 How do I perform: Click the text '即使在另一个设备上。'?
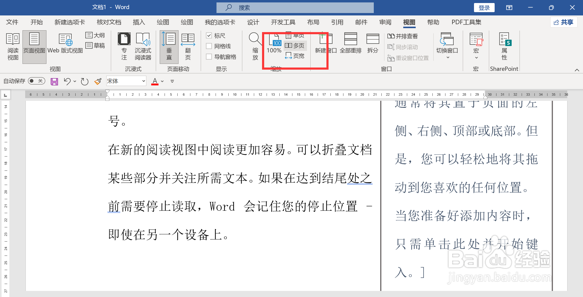(x=169, y=235)
